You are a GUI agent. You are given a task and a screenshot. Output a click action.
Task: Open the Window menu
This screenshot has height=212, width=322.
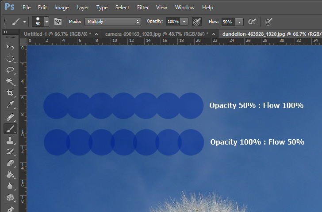point(185,7)
